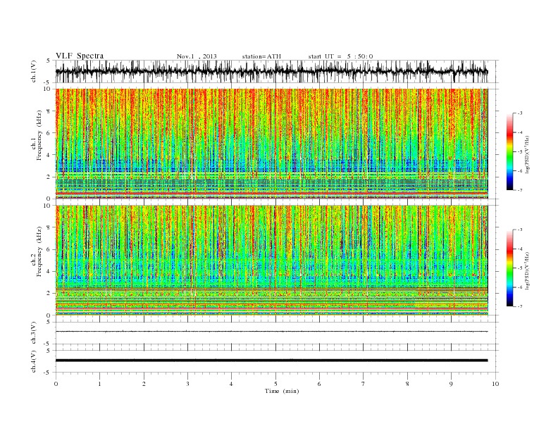Click the "5" tick on the time axis

coord(275,384)
